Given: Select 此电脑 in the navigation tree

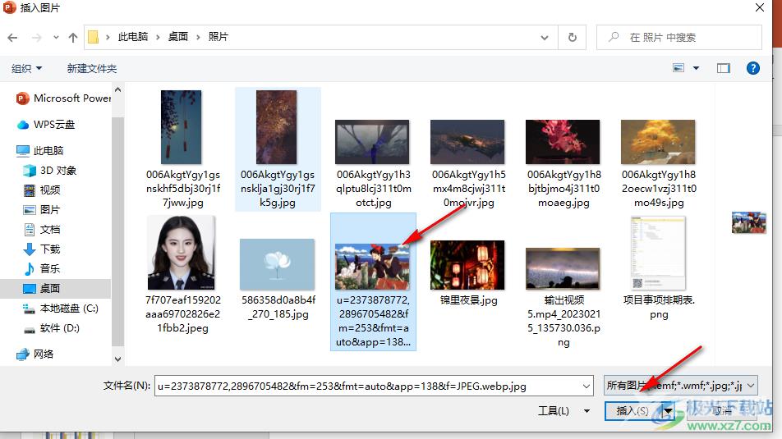Looking at the screenshot, I should [x=40, y=150].
